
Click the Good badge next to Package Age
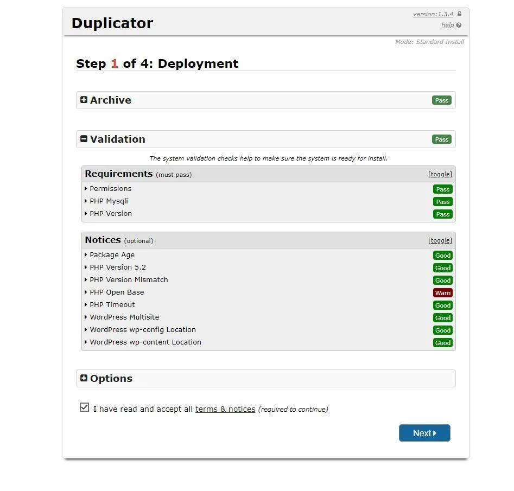443,255
